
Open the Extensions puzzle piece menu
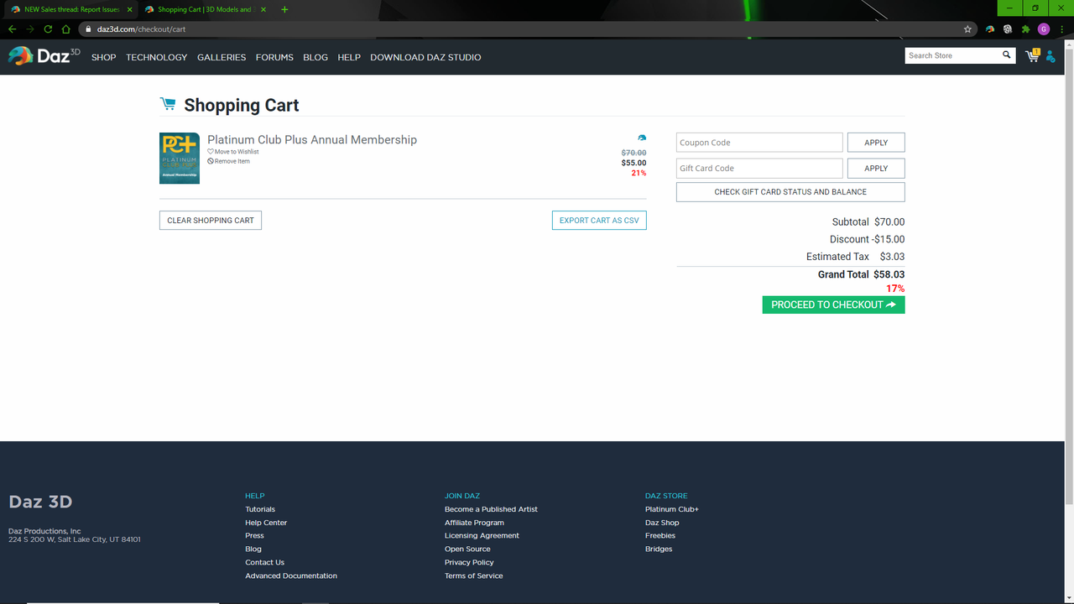pos(1025,29)
